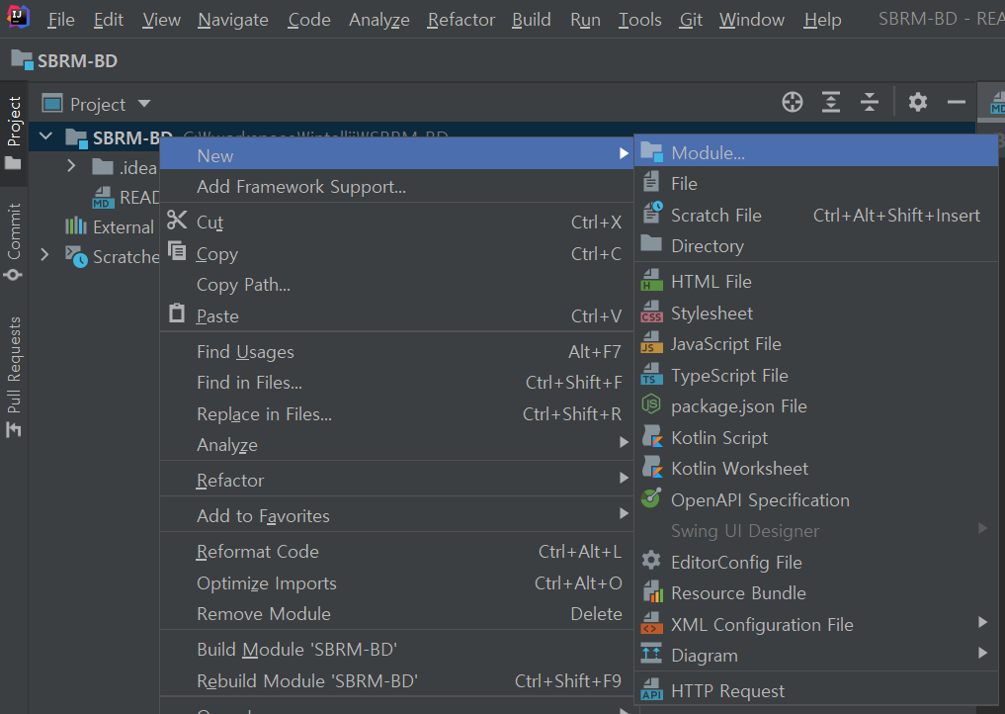
Task: Click the Module folder icon in submenu
Action: [651, 152]
